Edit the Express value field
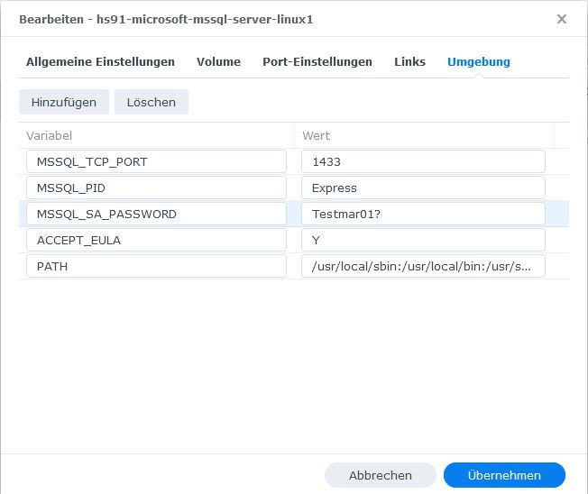Image resolution: width=588 pixels, height=494 pixels. [423, 188]
